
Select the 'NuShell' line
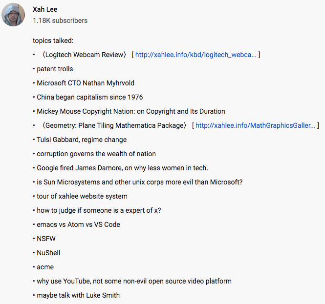tap(46, 253)
